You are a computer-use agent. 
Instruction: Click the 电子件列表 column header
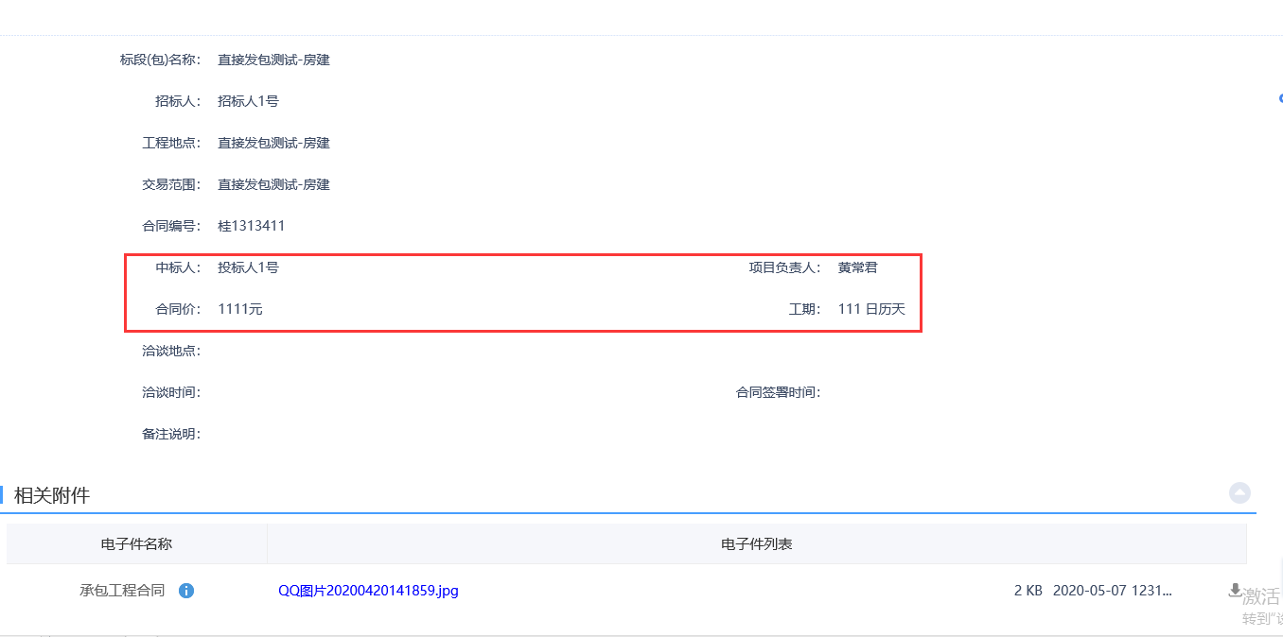(x=756, y=544)
